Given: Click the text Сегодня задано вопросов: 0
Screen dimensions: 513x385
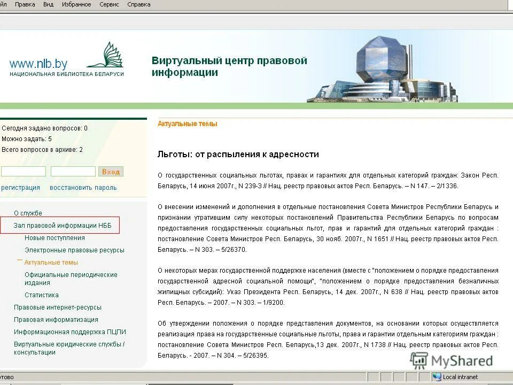Looking at the screenshot, I should point(44,128).
